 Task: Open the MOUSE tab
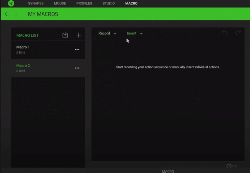(60, 4)
